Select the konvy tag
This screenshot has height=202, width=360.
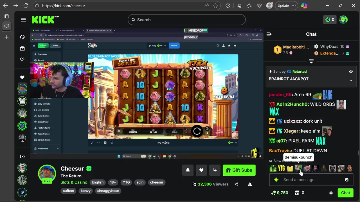click(x=86, y=191)
